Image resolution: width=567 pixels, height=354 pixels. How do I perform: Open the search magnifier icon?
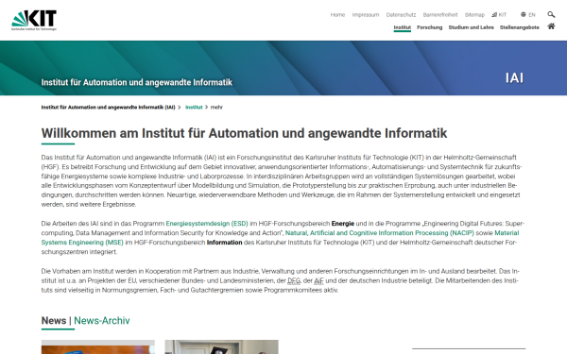pos(551,14)
